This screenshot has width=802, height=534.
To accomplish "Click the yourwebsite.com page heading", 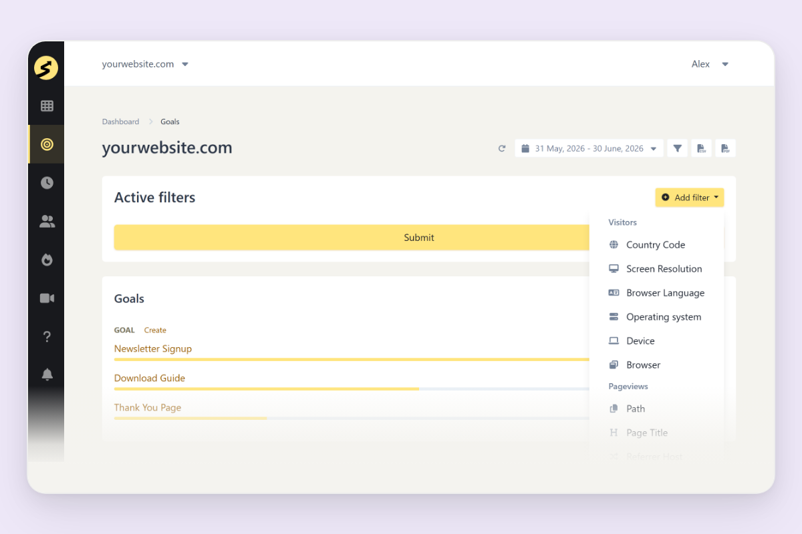I will pyautogui.click(x=167, y=148).
